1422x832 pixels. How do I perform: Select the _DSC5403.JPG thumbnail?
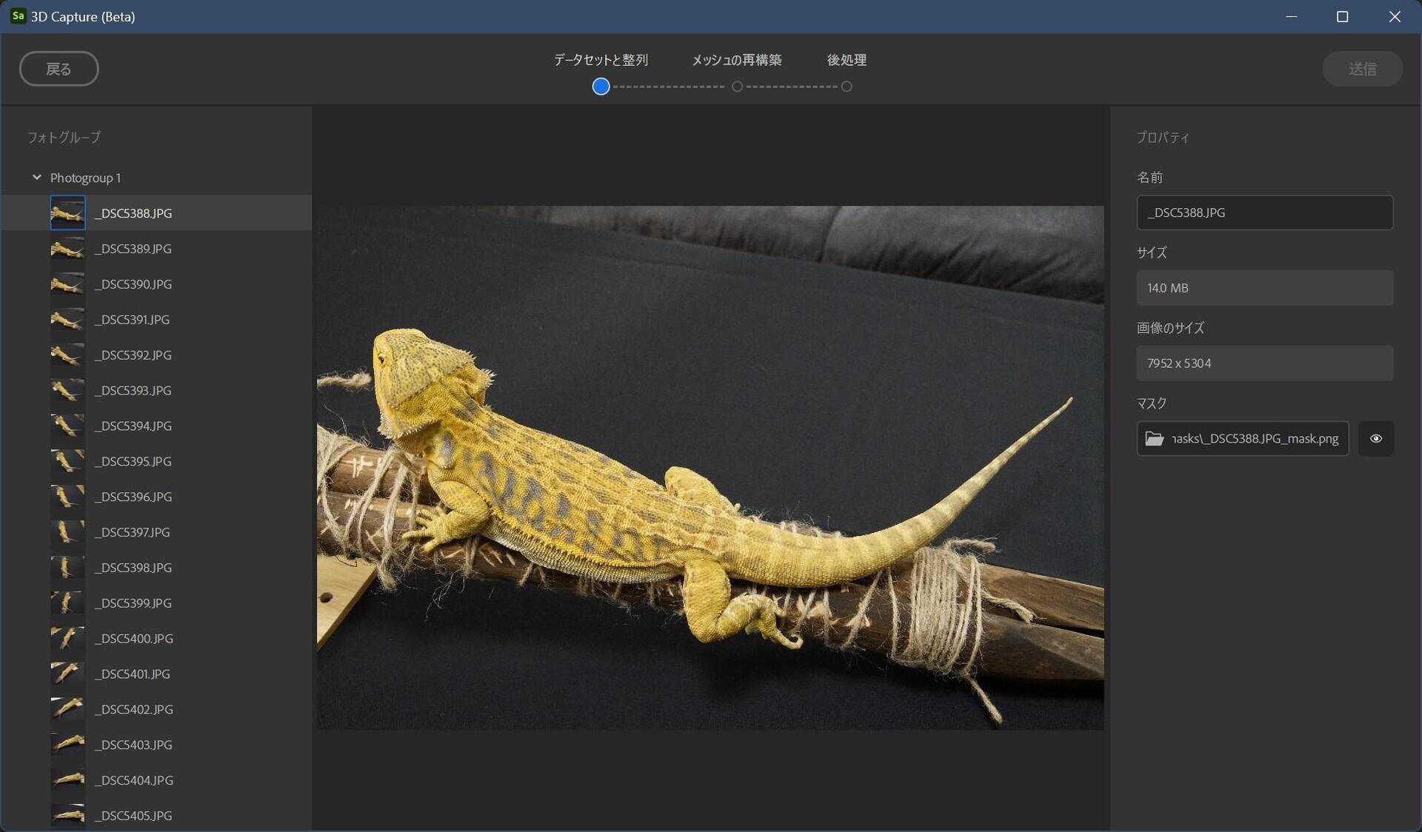coord(67,745)
